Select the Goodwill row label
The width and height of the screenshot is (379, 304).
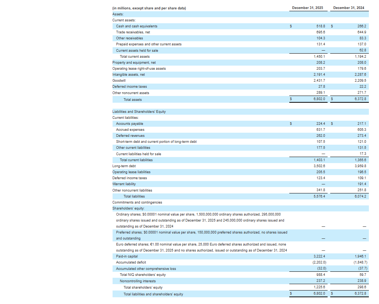[x=119, y=81]
